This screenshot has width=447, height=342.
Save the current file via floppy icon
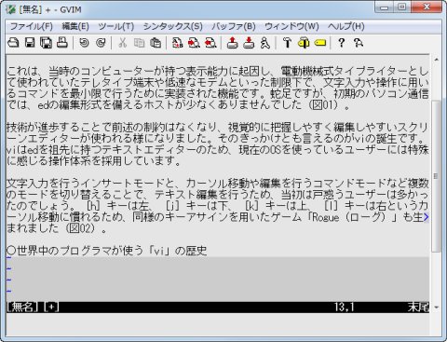tap(30, 43)
